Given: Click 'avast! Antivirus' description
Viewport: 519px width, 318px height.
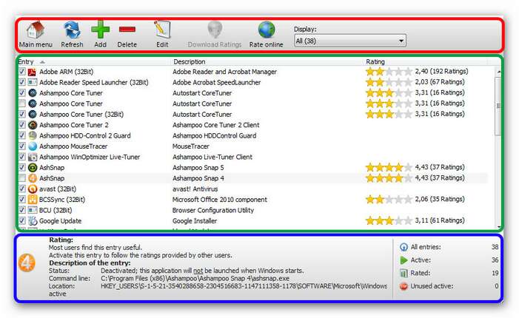Looking at the screenshot, I should click(x=195, y=189).
